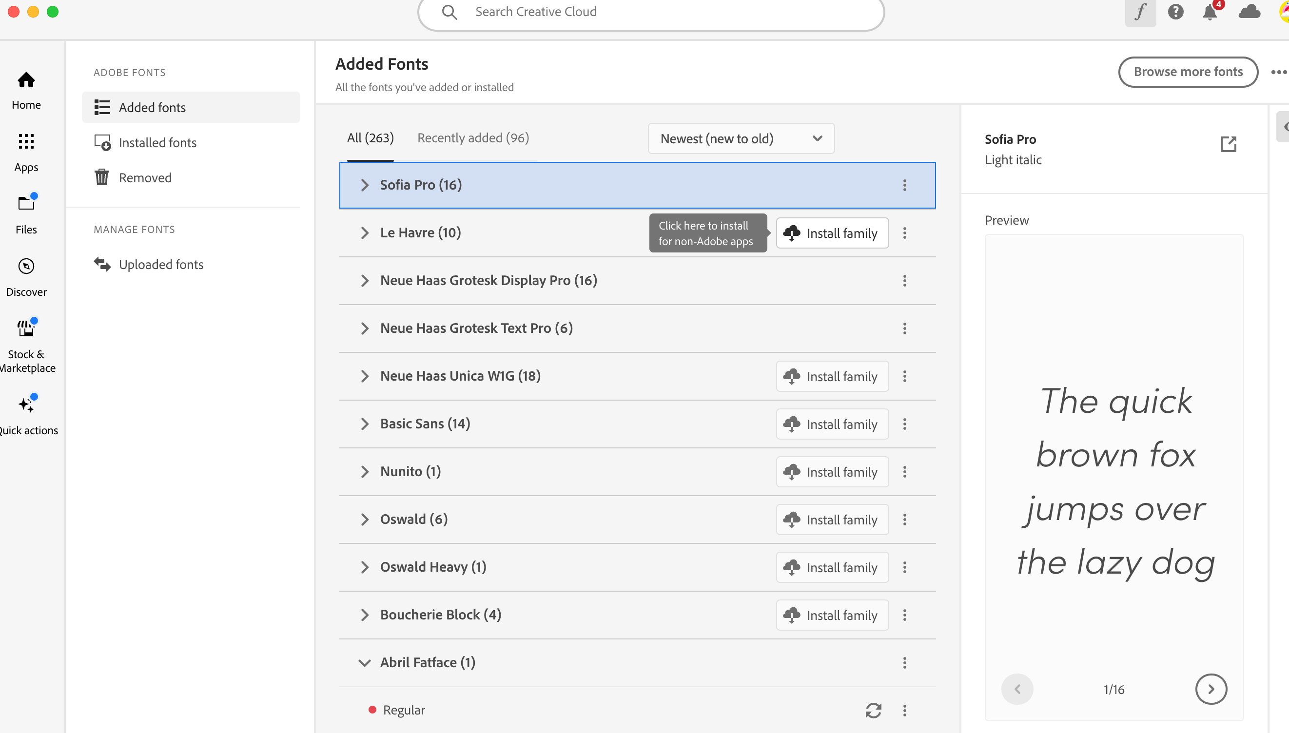Install the Oswald Heavy family
Viewport: 1289px width, 733px height.
(x=832, y=568)
